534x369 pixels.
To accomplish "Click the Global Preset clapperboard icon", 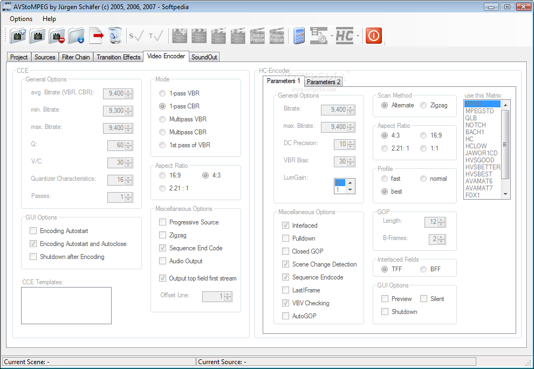I will point(257,36).
